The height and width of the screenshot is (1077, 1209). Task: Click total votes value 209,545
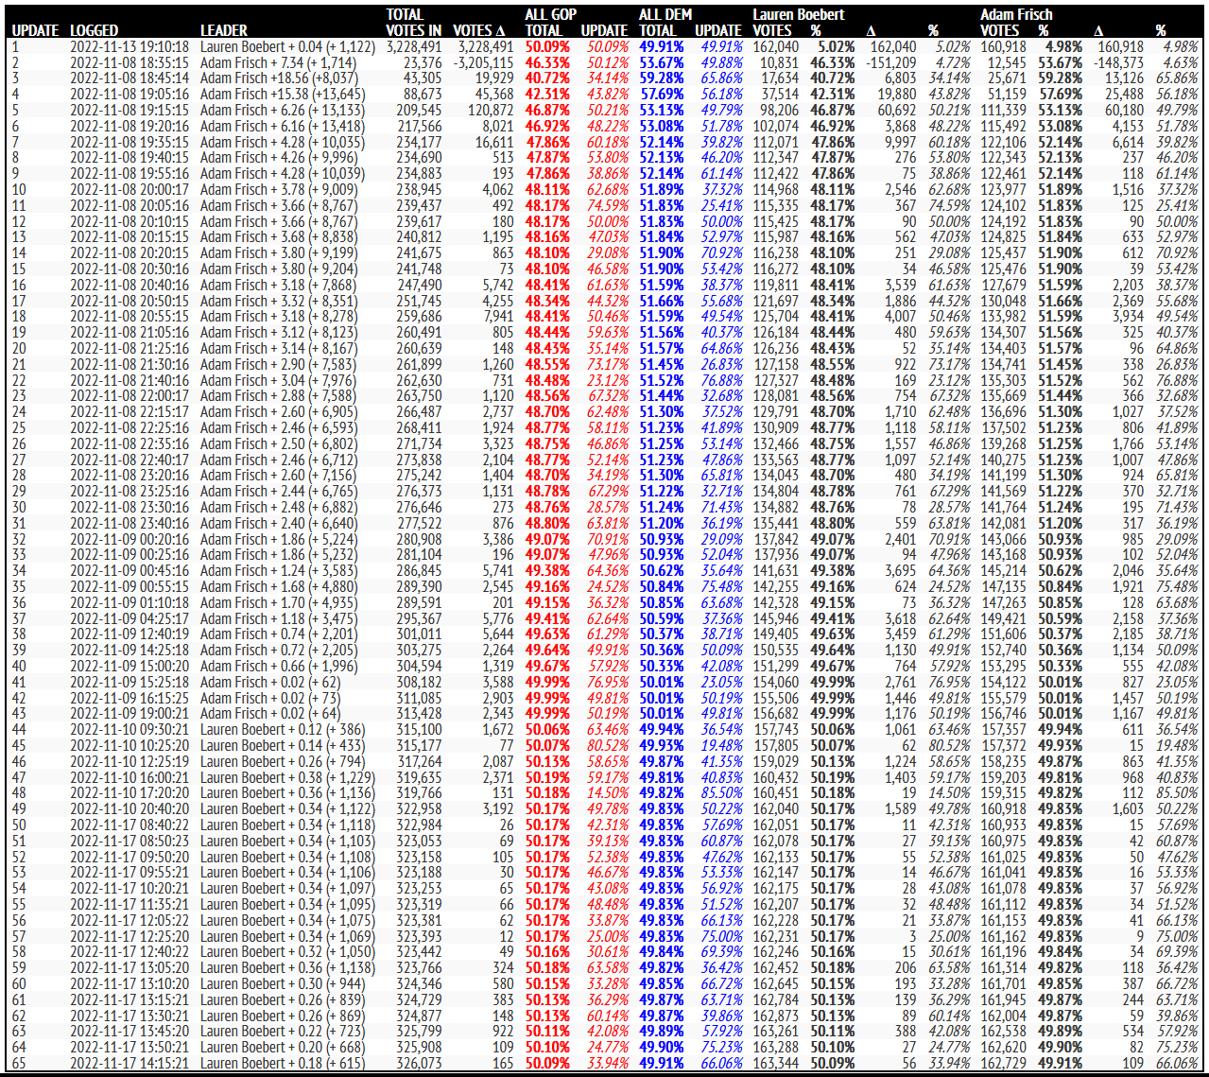click(x=418, y=110)
